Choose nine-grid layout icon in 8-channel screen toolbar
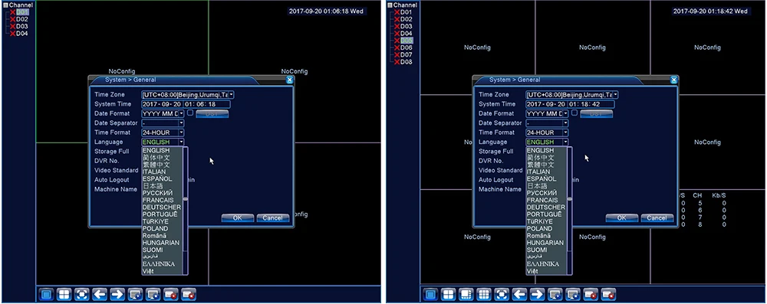The width and height of the screenshot is (767, 304). (x=484, y=294)
